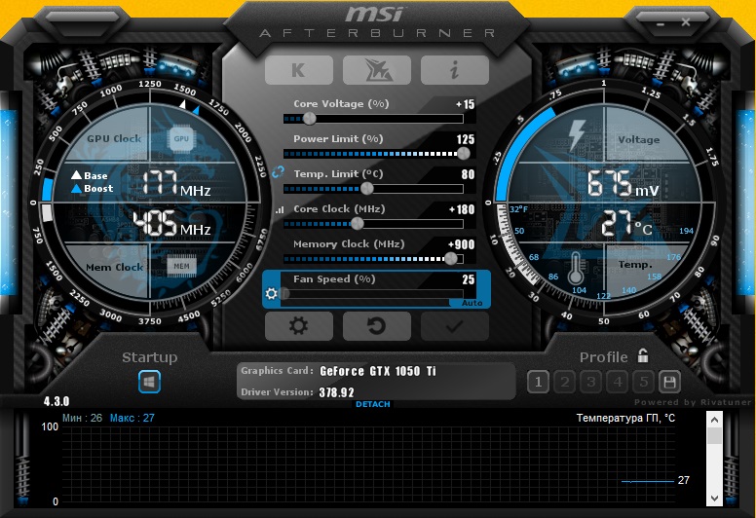The height and width of the screenshot is (518, 756).
Task: Click the lightning bolt voltage icon
Action: pos(576,136)
